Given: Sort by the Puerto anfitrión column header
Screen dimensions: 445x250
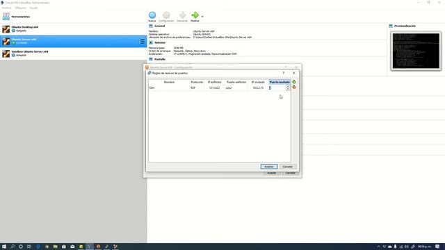Looking at the screenshot, I should tap(236, 82).
